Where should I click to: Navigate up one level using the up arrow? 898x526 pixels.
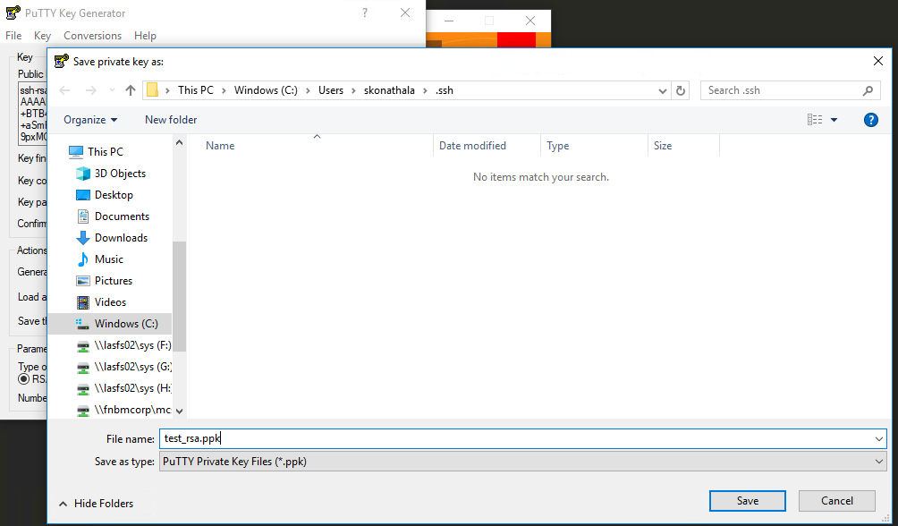point(130,89)
